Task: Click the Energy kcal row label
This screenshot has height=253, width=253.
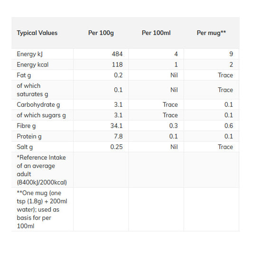Action: pos(33,65)
